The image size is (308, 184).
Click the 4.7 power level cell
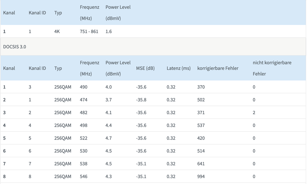tap(109, 138)
